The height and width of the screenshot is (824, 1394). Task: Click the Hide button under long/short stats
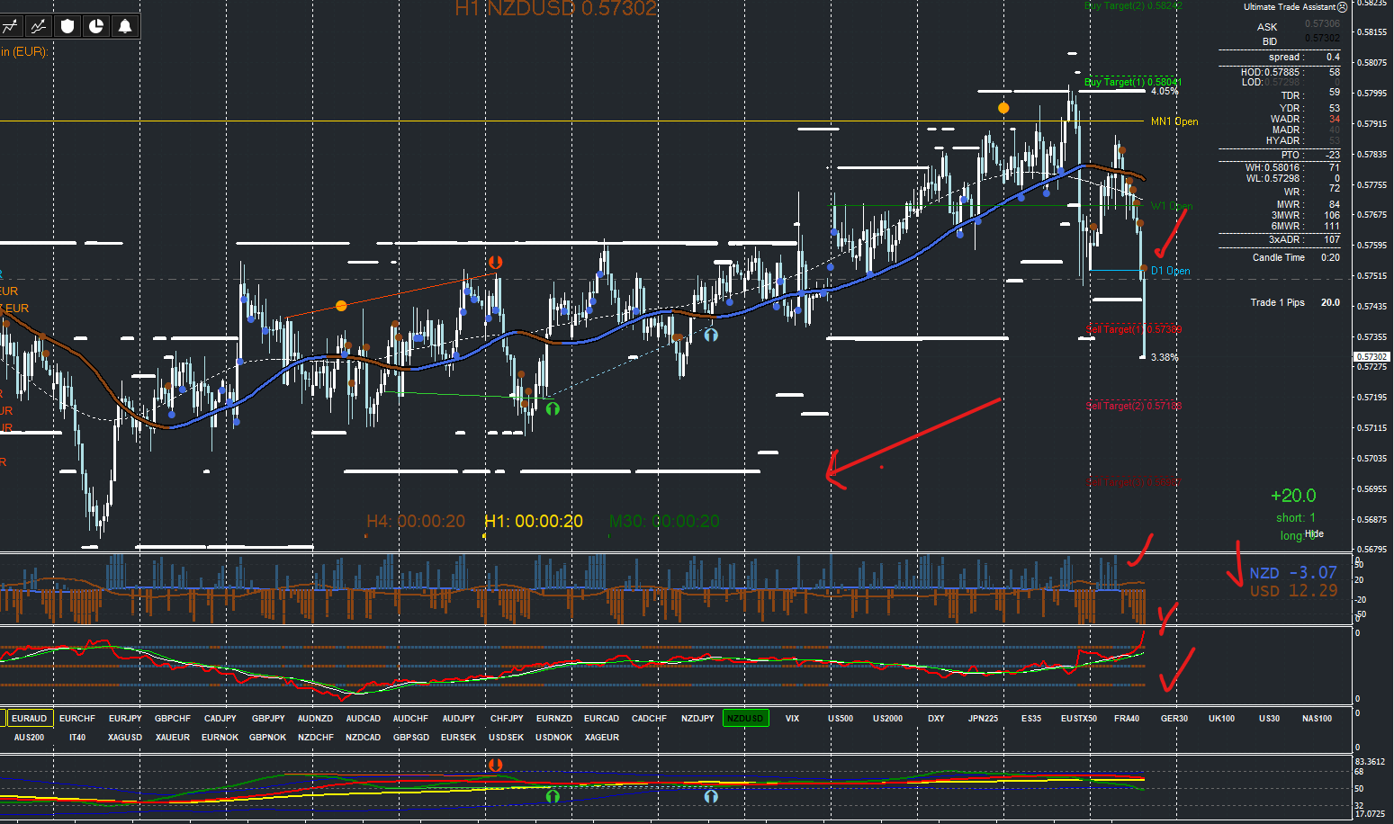pos(1314,533)
